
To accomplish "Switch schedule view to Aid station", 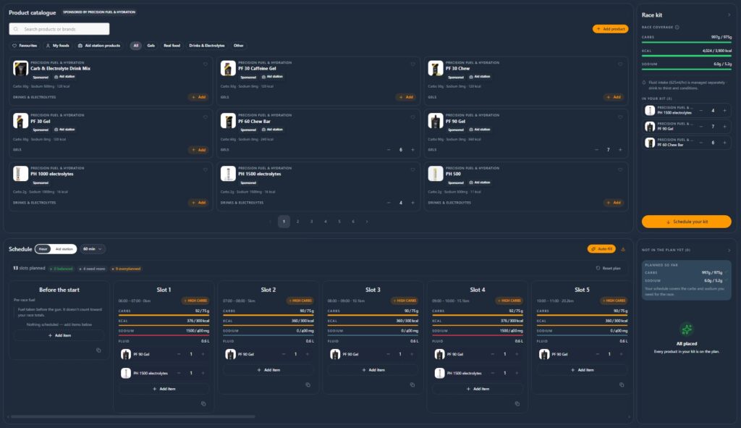I will pyautogui.click(x=64, y=249).
